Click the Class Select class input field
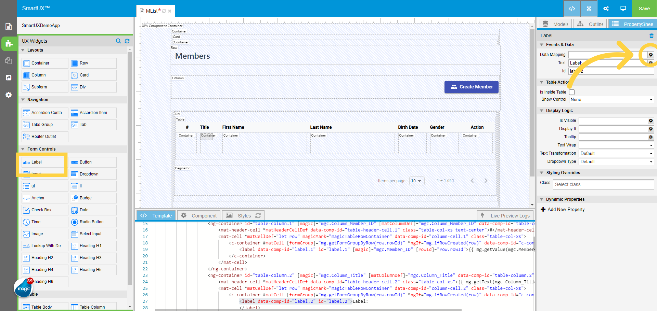This screenshot has width=657, height=311. pyautogui.click(x=603, y=184)
